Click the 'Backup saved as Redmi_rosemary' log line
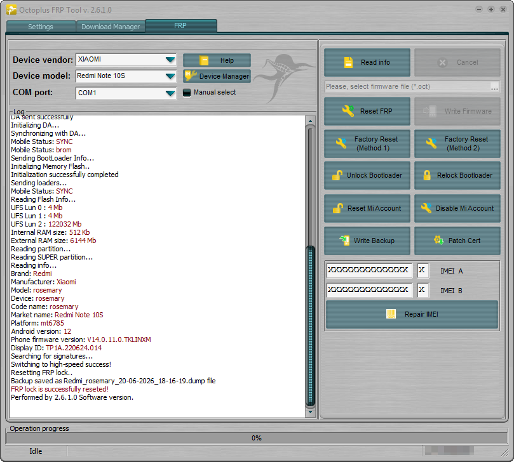 (113, 381)
